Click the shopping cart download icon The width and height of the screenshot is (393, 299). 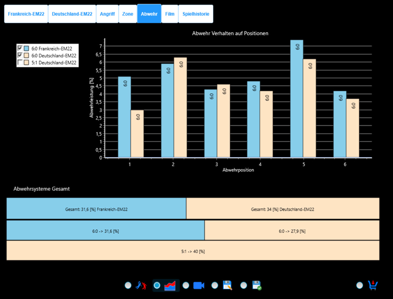pos(373,285)
